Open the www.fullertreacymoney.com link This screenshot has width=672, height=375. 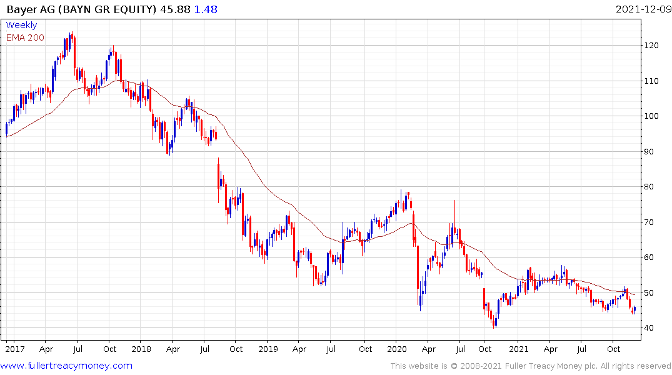[x=66, y=366]
